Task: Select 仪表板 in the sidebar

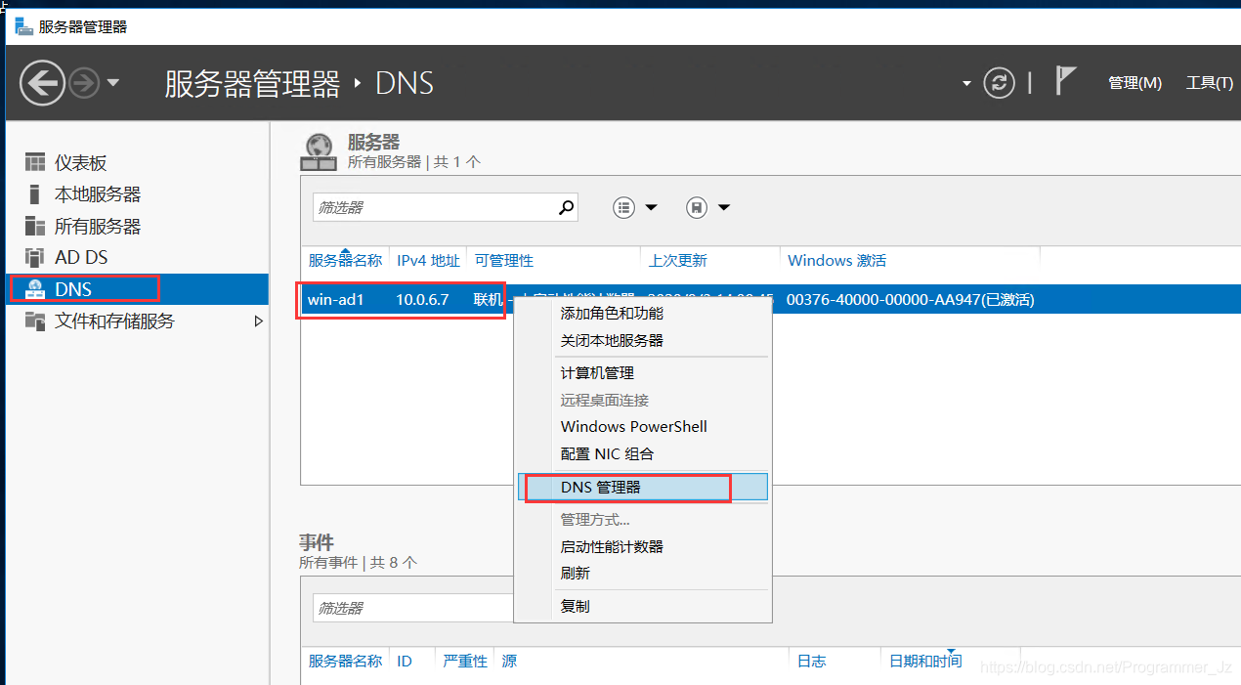Action: click(80, 163)
